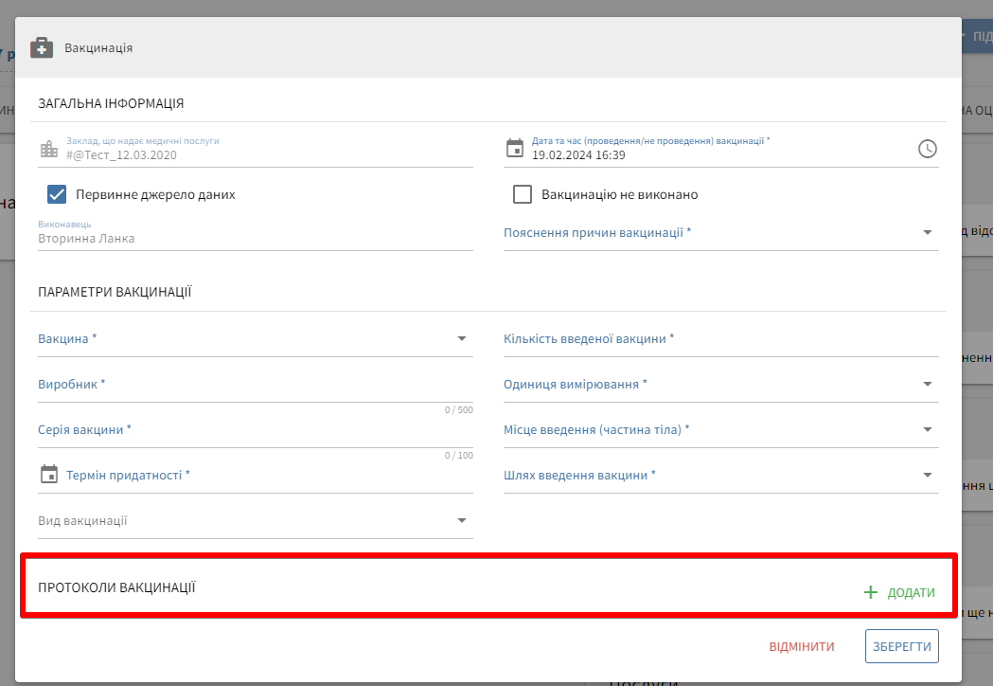Click the building icon beside Заклад field
The width and height of the screenshot is (993, 686).
49,149
